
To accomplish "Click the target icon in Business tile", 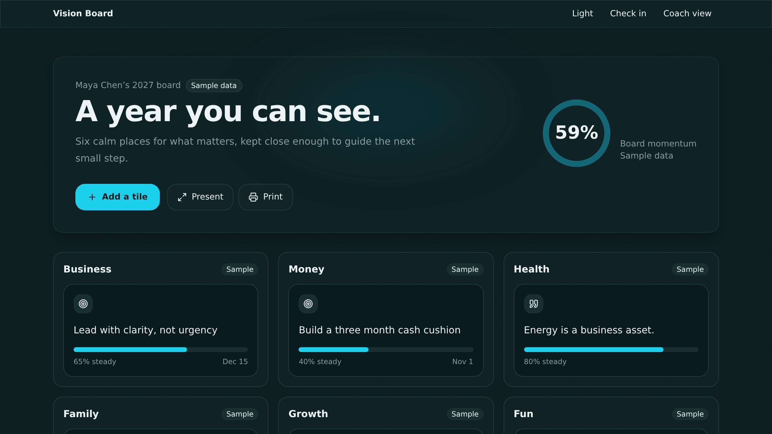I will click(83, 304).
